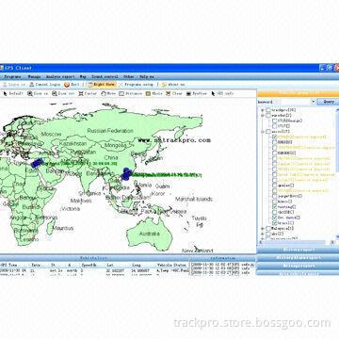The width and height of the screenshot is (339, 339).
Task: Tick the checkbox of the second tree group
Action: (268, 116)
